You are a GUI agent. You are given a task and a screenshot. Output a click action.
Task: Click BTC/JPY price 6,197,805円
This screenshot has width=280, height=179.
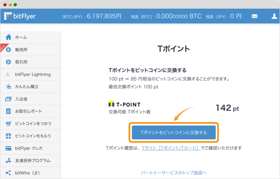click(104, 16)
